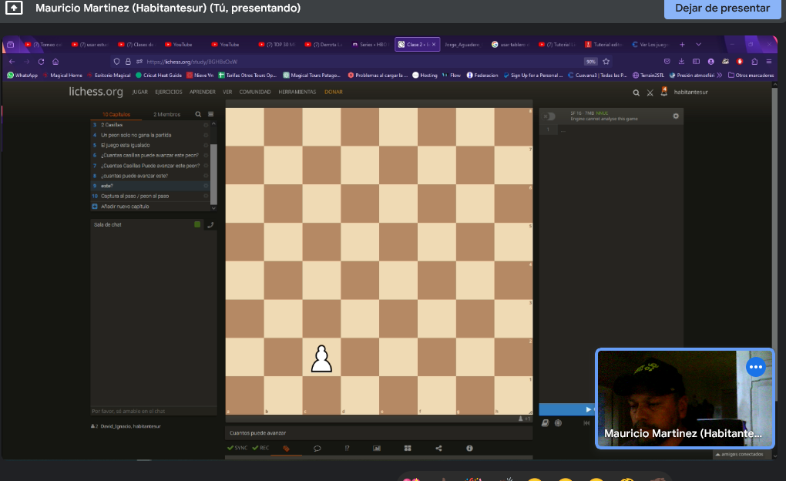This screenshot has width=786, height=481.
Task: Open the study tags icon below board
Action: [x=286, y=448]
